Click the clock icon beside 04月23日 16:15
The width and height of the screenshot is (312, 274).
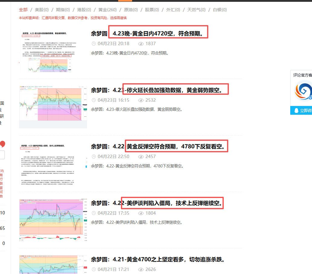tap(93, 100)
